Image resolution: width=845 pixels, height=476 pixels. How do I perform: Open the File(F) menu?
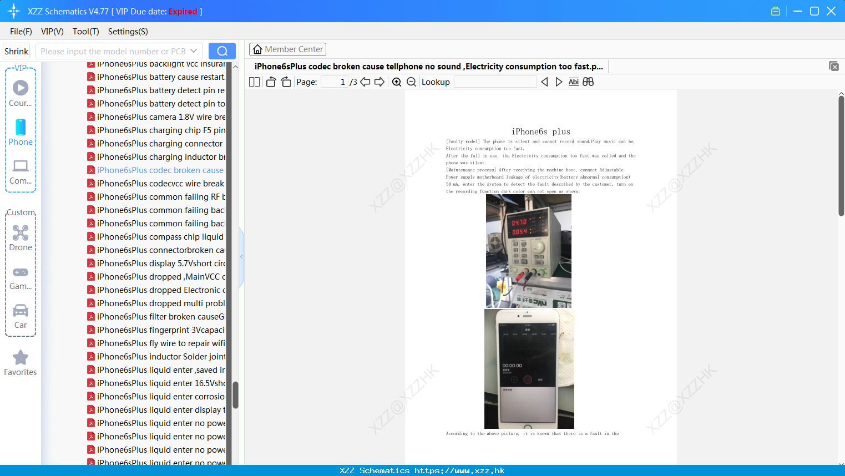(21, 32)
